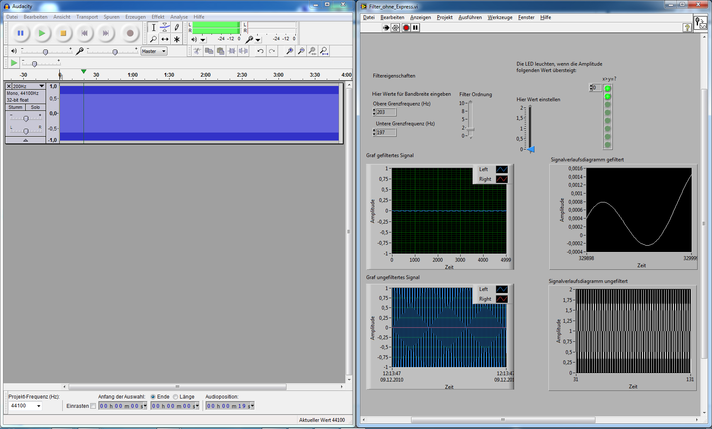This screenshot has height=429, width=712.
Task: Activate the Multi-Tool asterisk icon
Action: (x=177, y=39)
